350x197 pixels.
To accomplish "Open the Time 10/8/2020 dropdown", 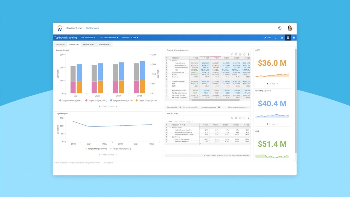I will pyautogui.click(x=88, y=37).
